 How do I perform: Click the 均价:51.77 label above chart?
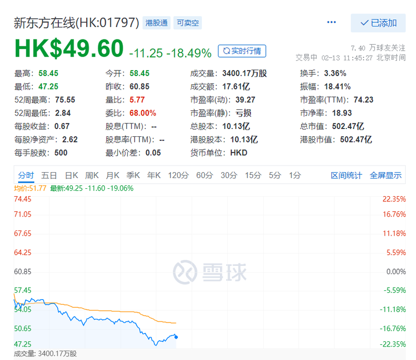coord(30,188)
